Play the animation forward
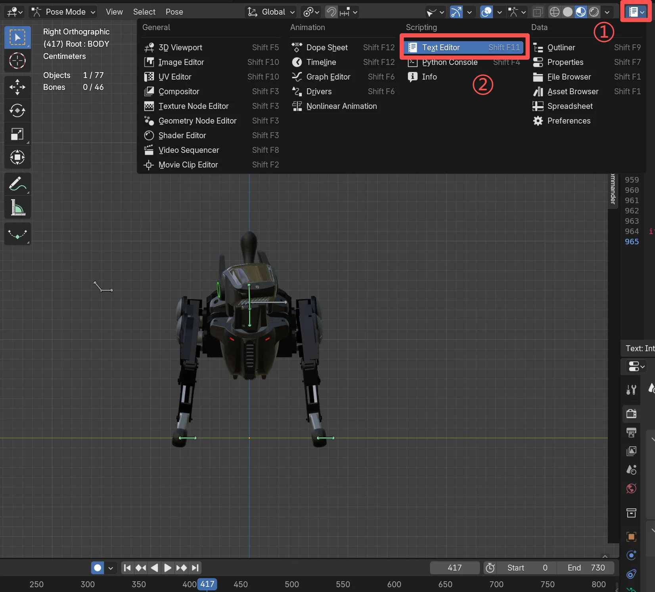This screenshot has height=592, width=655. [168, 568]
